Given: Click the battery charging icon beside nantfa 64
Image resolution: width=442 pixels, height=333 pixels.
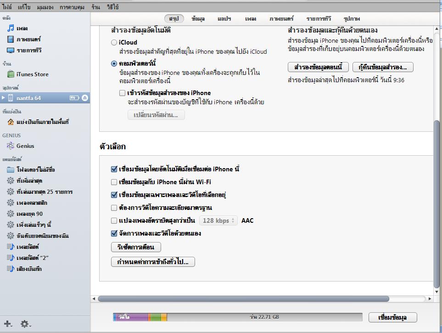Looking at the screenshot, I should click(x=74, y=98).
